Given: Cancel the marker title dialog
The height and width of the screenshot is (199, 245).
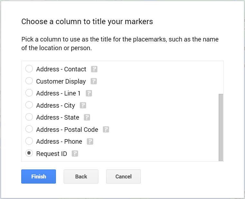Looking at the screenshot, I should pos(123,176).
